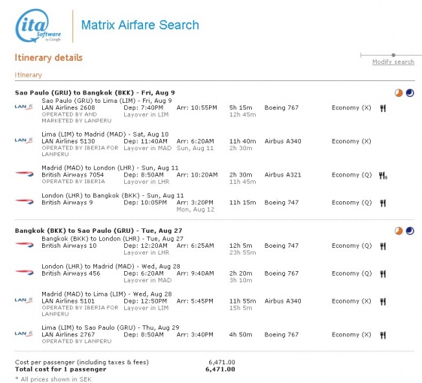Image resolution: width=422 pixels, height=383 pixels.
Task: Click the All prices shown in SEK note
Action: 53,379
